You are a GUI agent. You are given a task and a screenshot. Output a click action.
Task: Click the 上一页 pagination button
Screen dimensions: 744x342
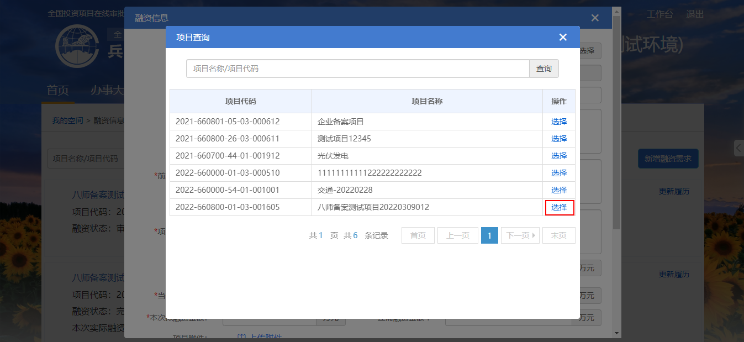457,235
